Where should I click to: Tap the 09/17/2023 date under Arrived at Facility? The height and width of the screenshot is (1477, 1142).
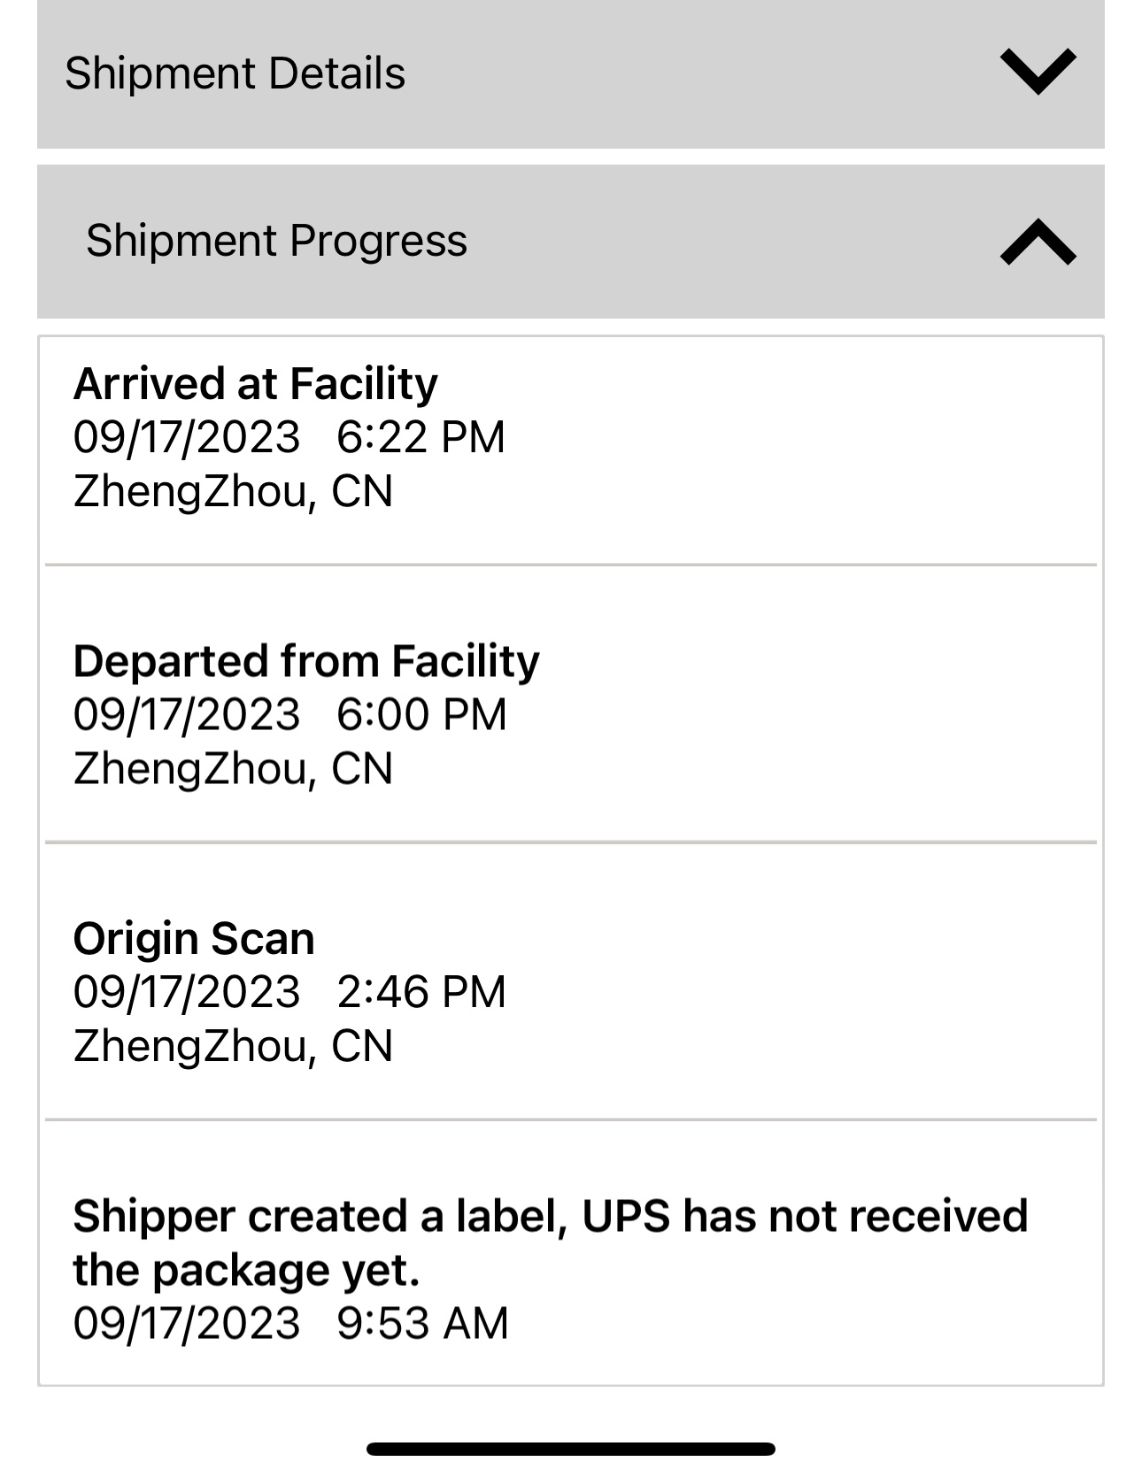pos(187,437)
